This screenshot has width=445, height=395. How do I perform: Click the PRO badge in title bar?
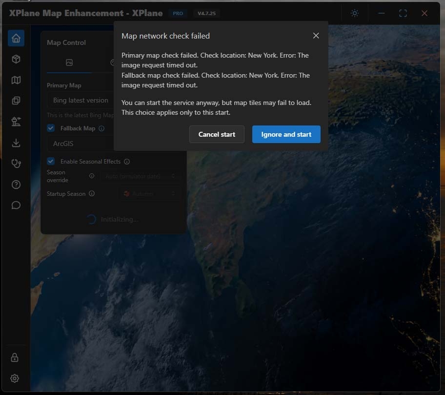(178, 13)
